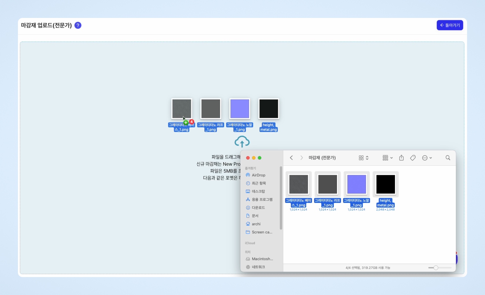485x295 pixels.
Task: Click the Finder search magnifier icon
Action: (448, 158)
